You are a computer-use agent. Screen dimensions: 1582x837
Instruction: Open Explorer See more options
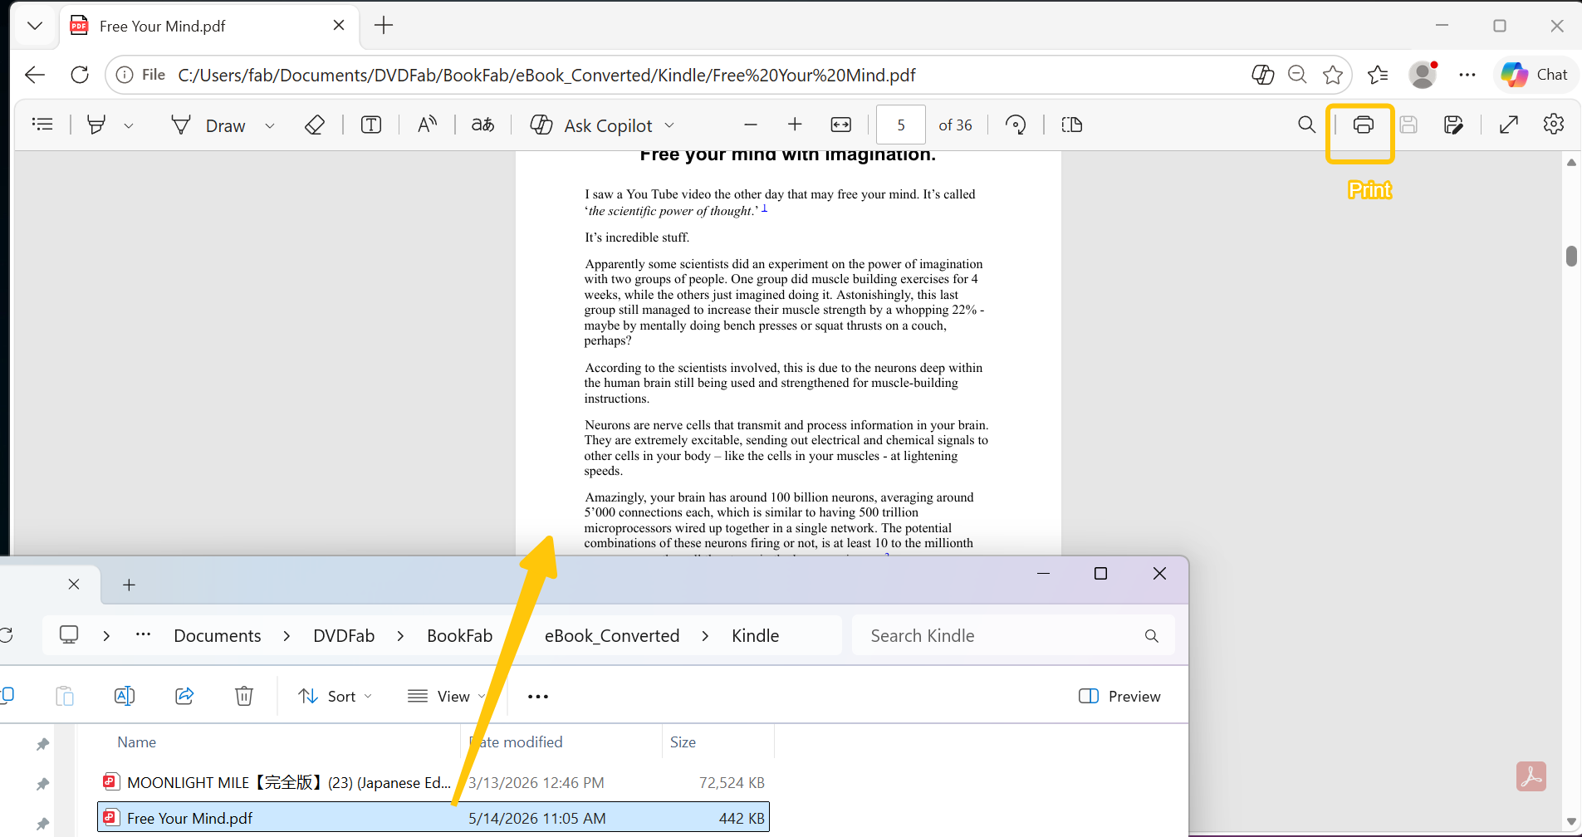coord(538,697)
